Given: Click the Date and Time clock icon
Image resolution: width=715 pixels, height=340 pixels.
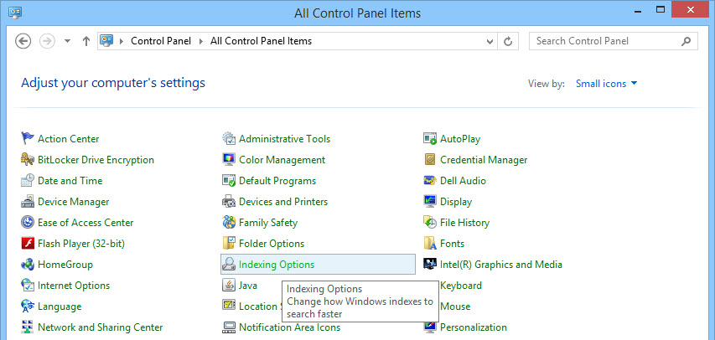Looking at the screenshot, I should pyautogui.click(x=28, y=181).
